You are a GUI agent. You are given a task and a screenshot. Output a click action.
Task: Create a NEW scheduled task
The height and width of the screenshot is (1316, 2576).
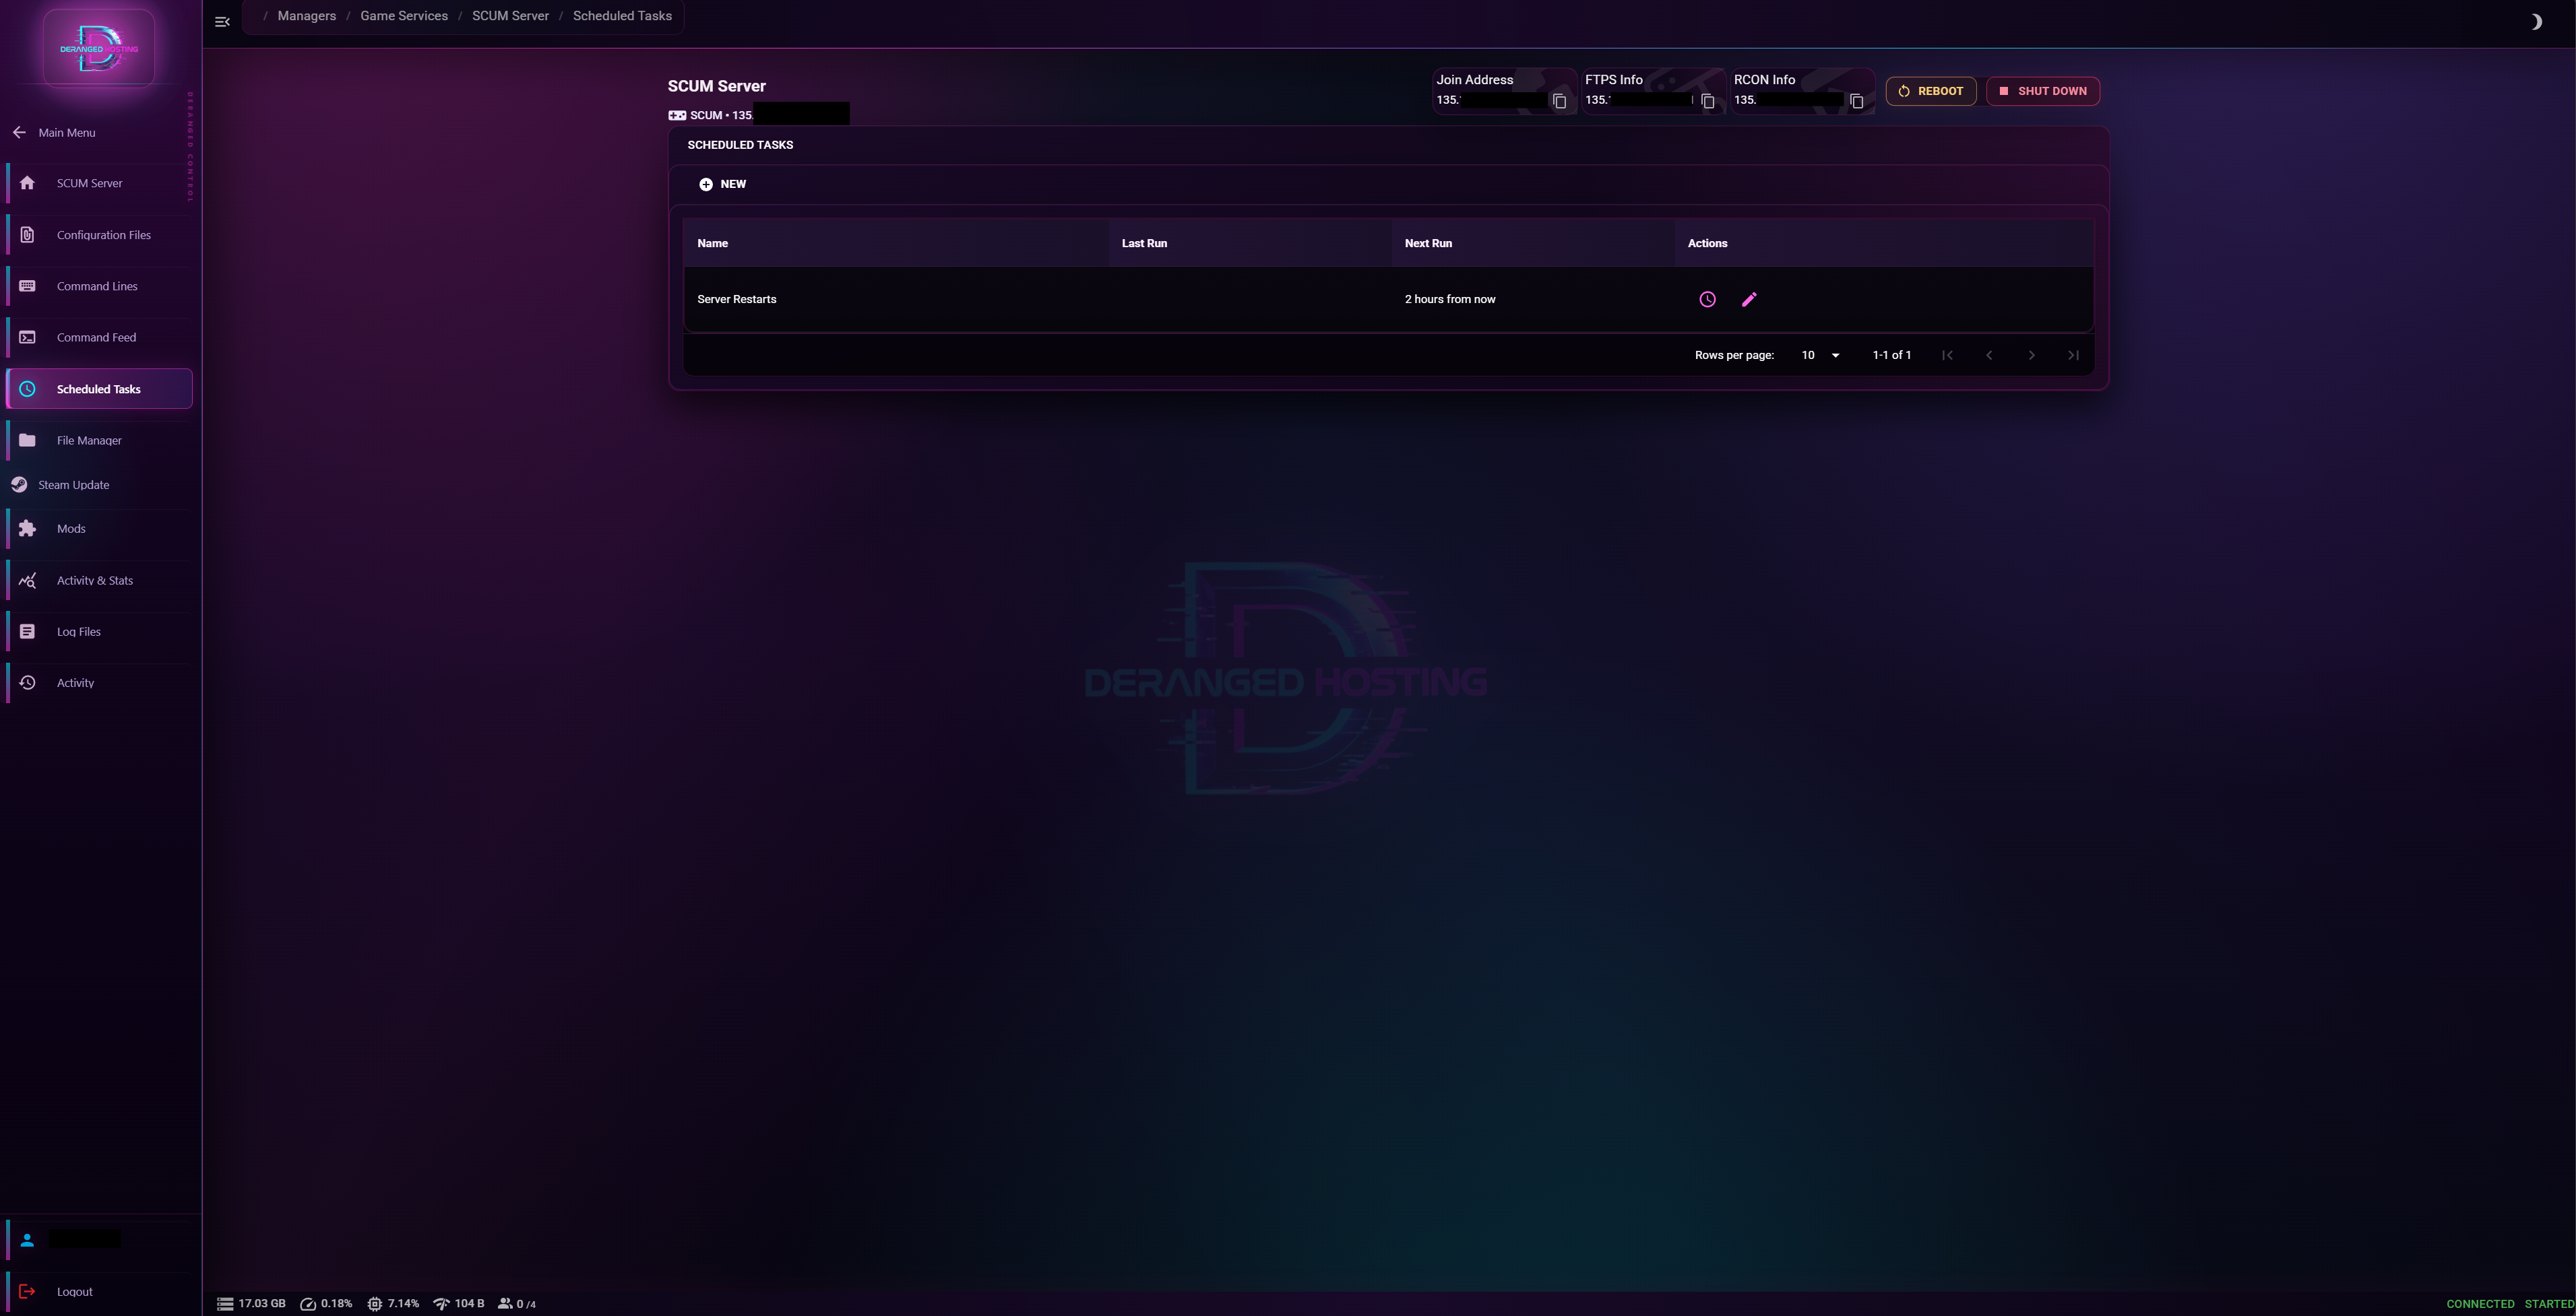(722, 184)
